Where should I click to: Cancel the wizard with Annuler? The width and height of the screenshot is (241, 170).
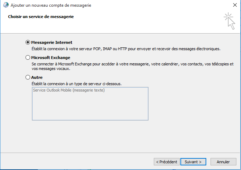click(223, 162)
